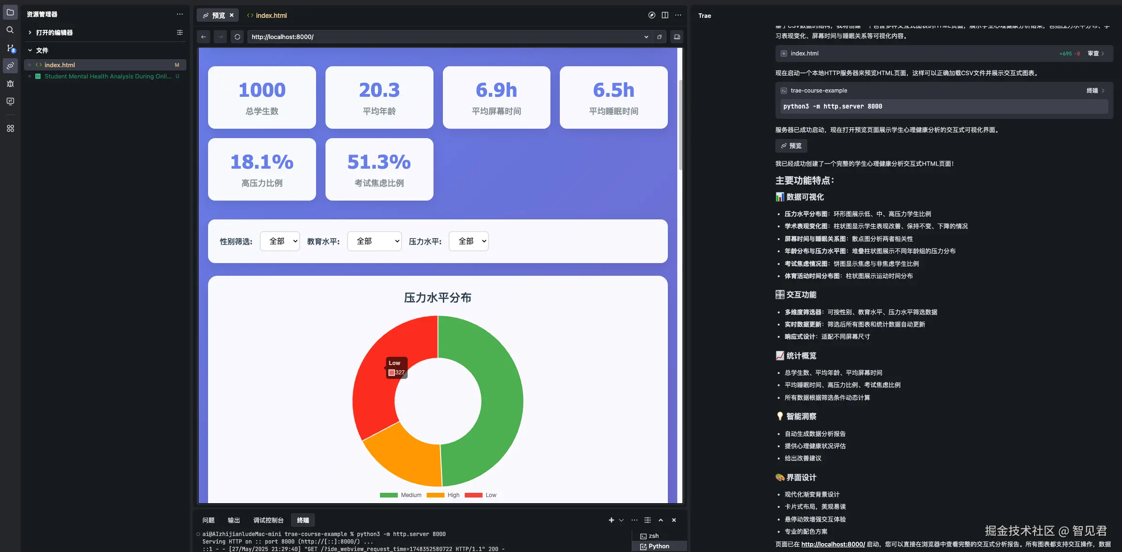This screenshot has height=552, width=1122.
Task: Toggle Low legend item in chart
Action: point(480,495)
